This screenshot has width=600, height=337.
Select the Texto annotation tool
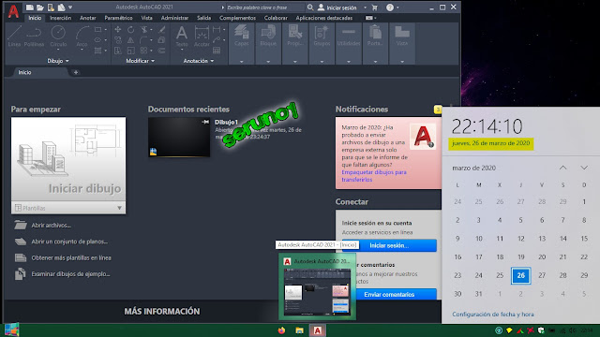pyautogui.click(x=181, y=36)
